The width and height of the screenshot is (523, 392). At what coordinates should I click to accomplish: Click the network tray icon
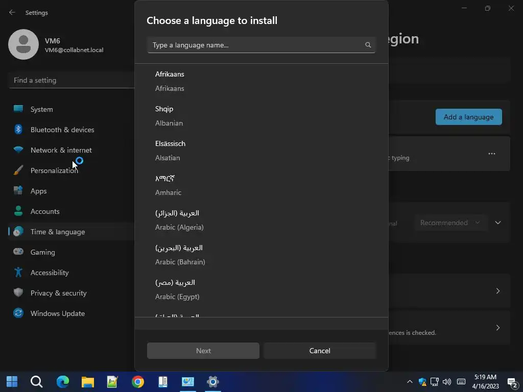click(x=434, y=382)
